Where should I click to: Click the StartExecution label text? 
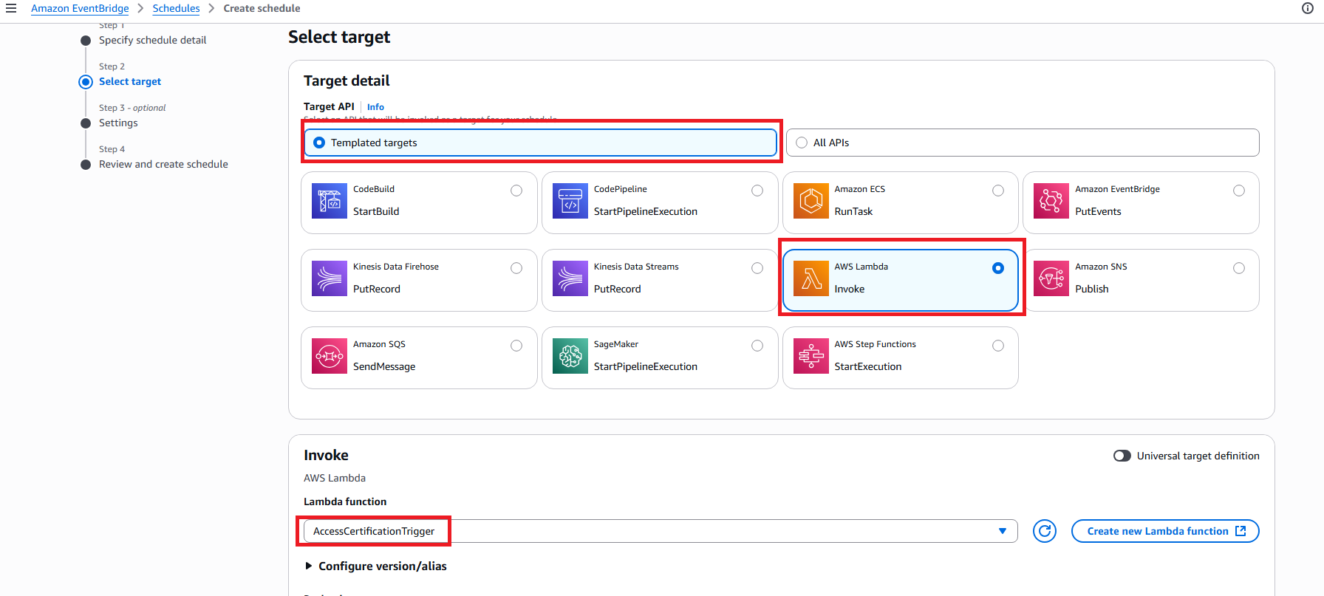coord(868,366)
